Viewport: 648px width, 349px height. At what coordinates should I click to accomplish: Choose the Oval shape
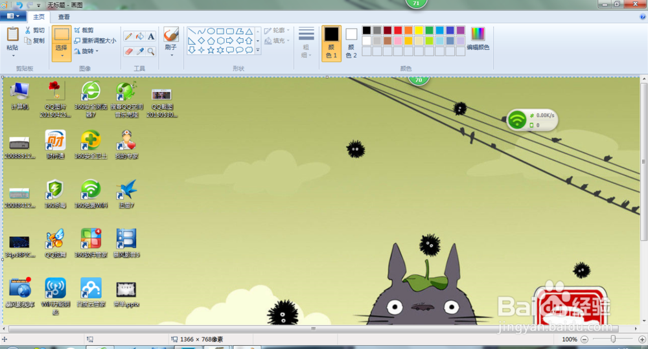[211, 31]
